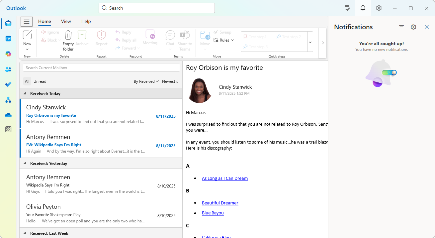The image size is (435, 238).
Task: Open the New button dropdown arrow
Action: tap(27, 50)
